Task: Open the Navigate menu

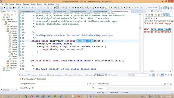Action: pos(26,4)
